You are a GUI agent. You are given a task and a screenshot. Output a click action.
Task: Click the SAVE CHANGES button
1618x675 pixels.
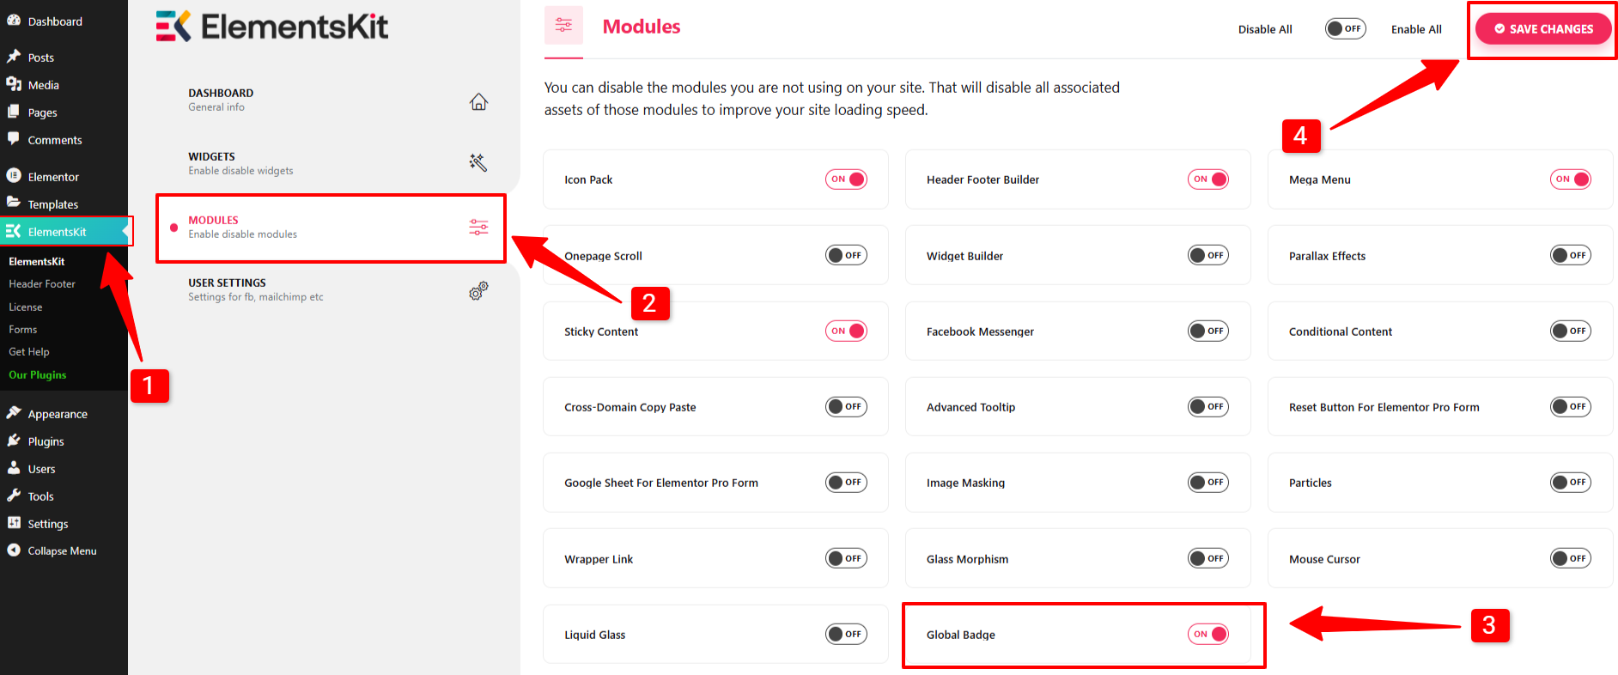pos(1542,28)
